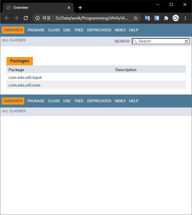Click the SEARCH: label
This screenshot has height=215, width=192.
tap(122, 41)
